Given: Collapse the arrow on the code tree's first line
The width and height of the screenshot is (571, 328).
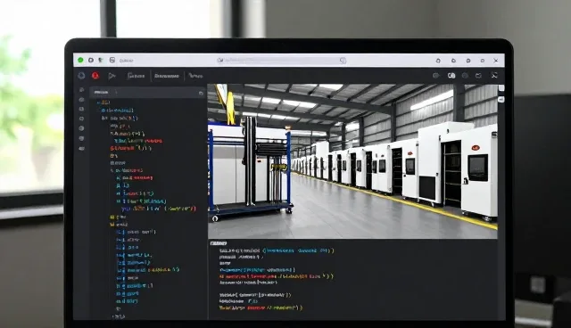Looking at the screenshot, I should click(x=98, y=102).
